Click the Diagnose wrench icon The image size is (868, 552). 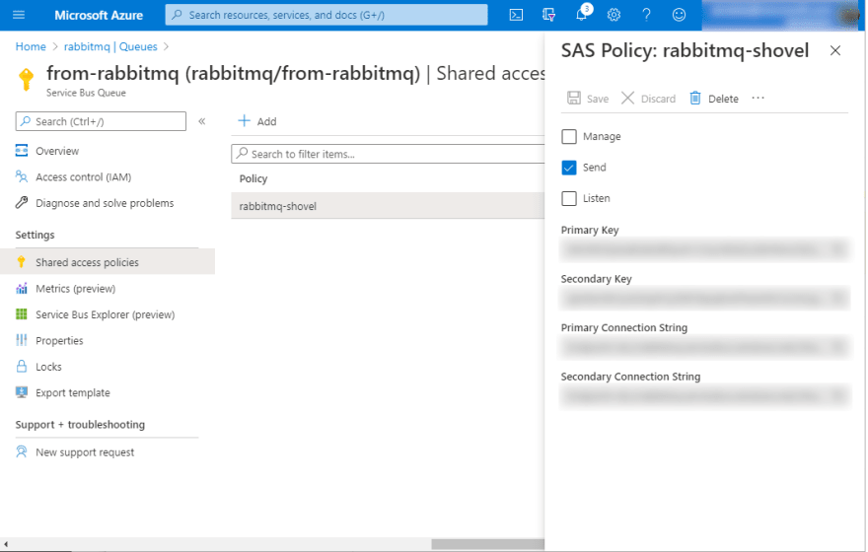pos(22,202)
